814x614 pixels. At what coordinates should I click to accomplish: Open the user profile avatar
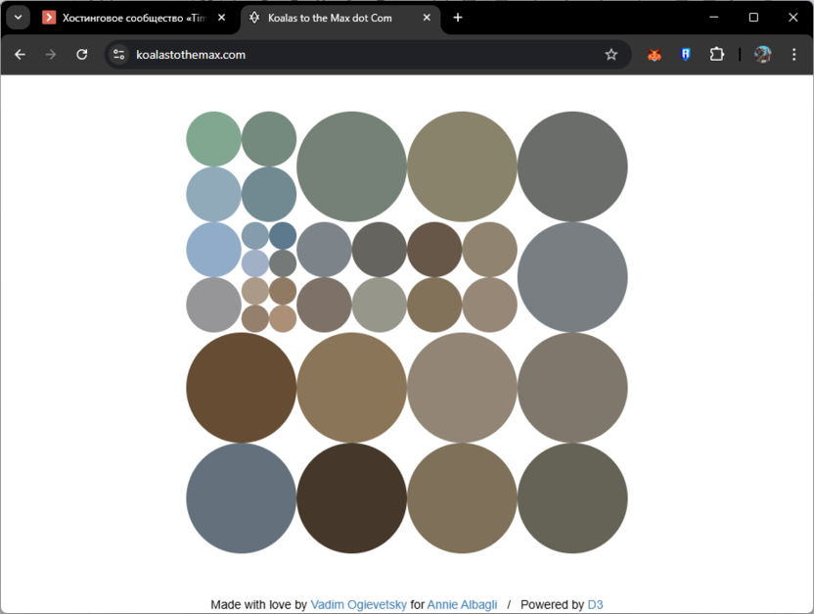(x=762, y=55)
